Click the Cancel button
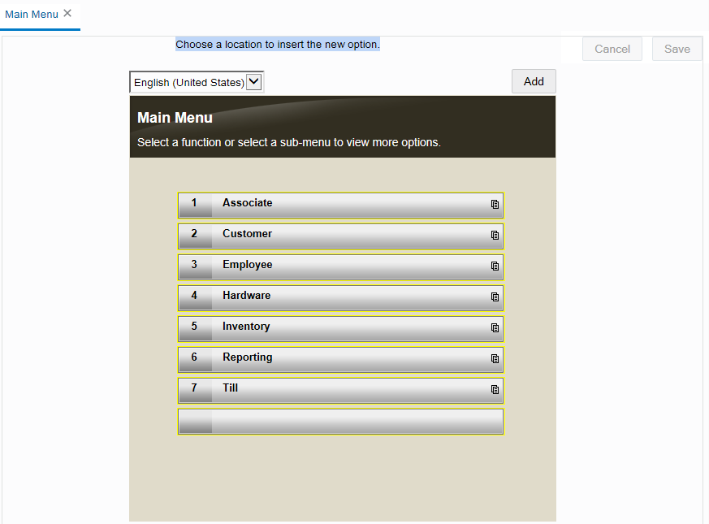The image size is (709, 524). tap(612, 49)
